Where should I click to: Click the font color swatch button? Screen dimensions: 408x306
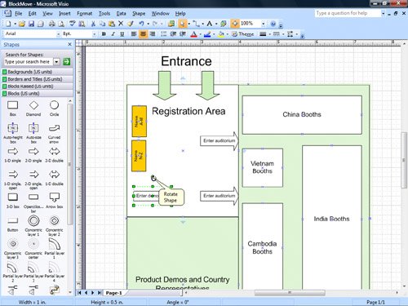[193, 34]
